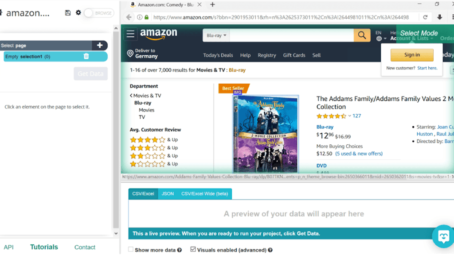Filter by 2 stars & Up
454x255 pixels.
[x=154, y=156]
